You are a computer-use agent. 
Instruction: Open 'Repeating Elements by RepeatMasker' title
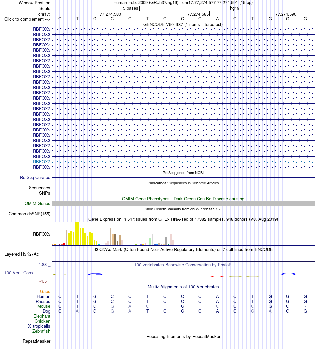tap(183, 336)
